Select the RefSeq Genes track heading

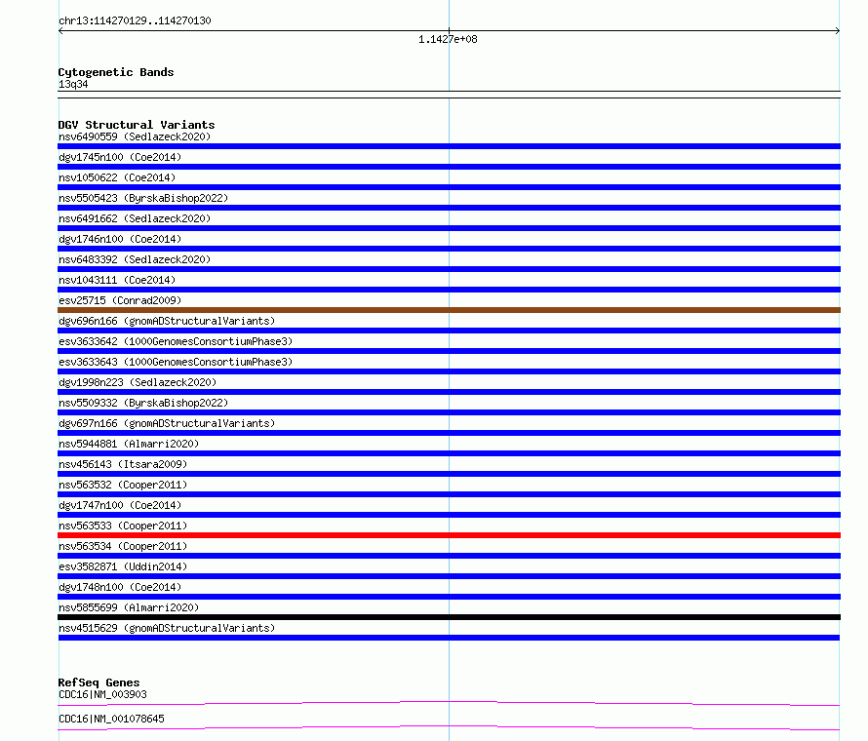click(99, 682)
